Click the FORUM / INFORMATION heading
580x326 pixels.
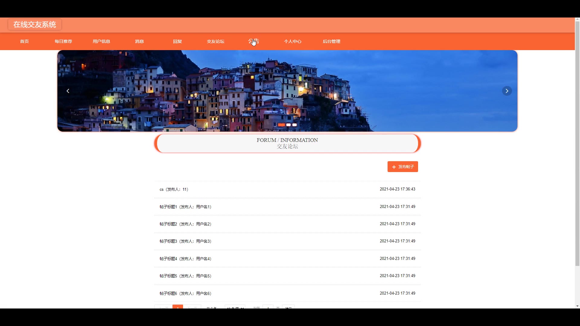point(287,140)
